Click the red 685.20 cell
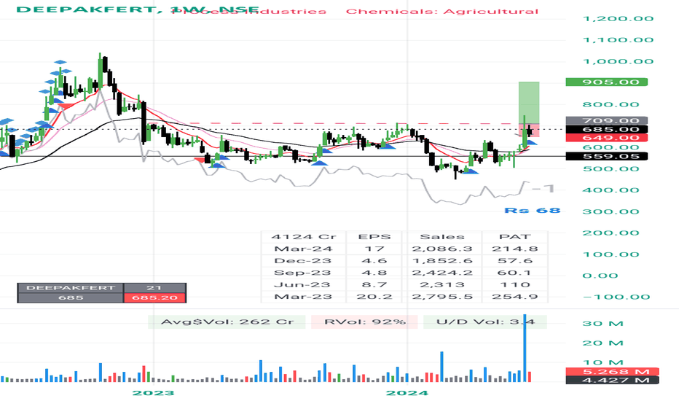The image size is (679, 401). pyautogui.click(x=154, y=297)
